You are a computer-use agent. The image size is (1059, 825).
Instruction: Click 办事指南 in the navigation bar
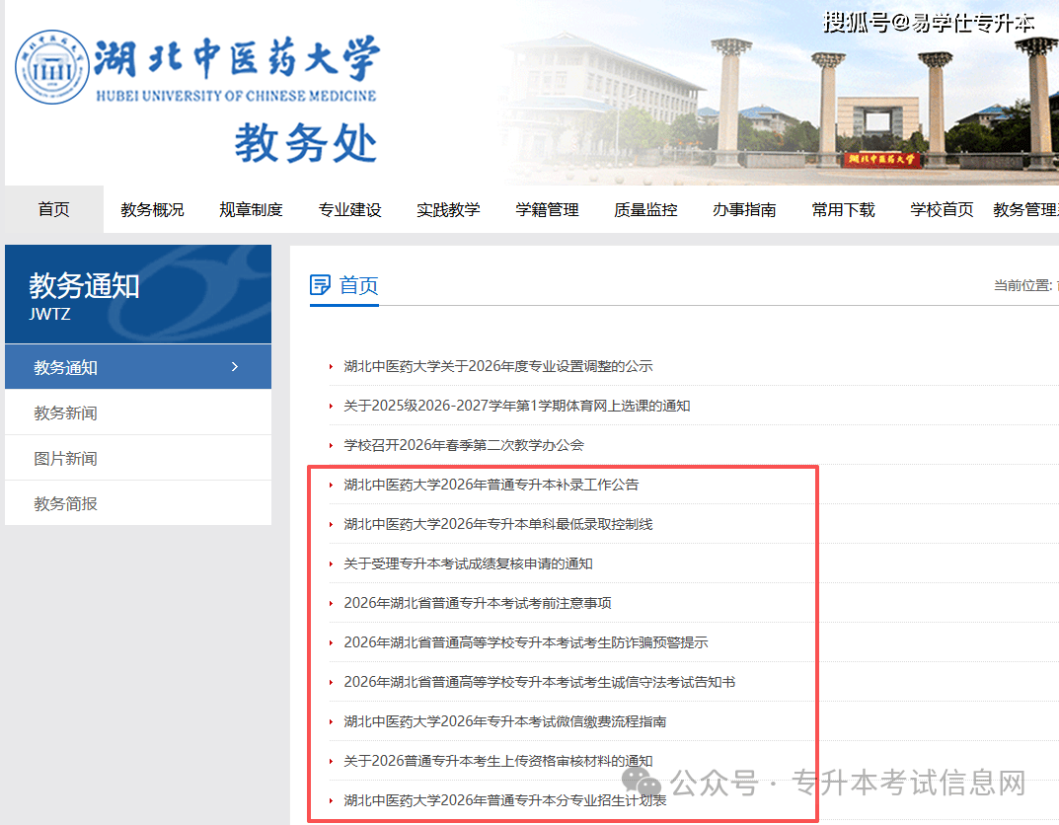point(744,210)
